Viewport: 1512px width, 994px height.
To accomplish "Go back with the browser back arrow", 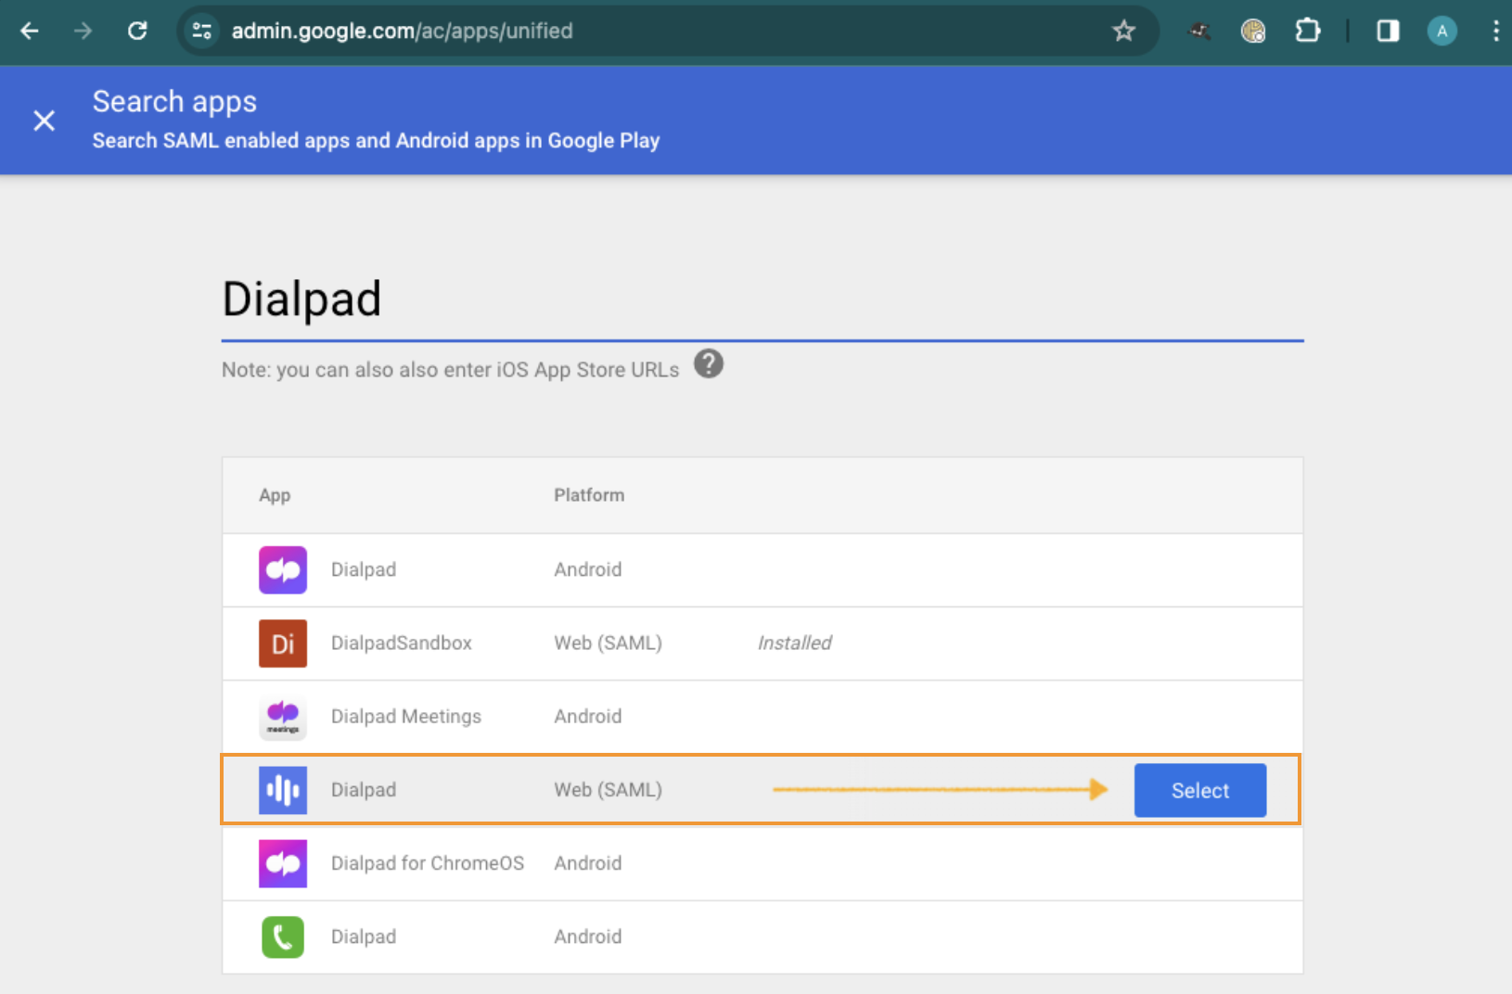I will tap(30, 31).
